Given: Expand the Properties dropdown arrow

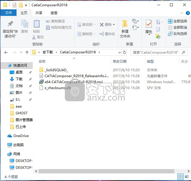Looking at the screenshot, I should (x=149, y=35).
